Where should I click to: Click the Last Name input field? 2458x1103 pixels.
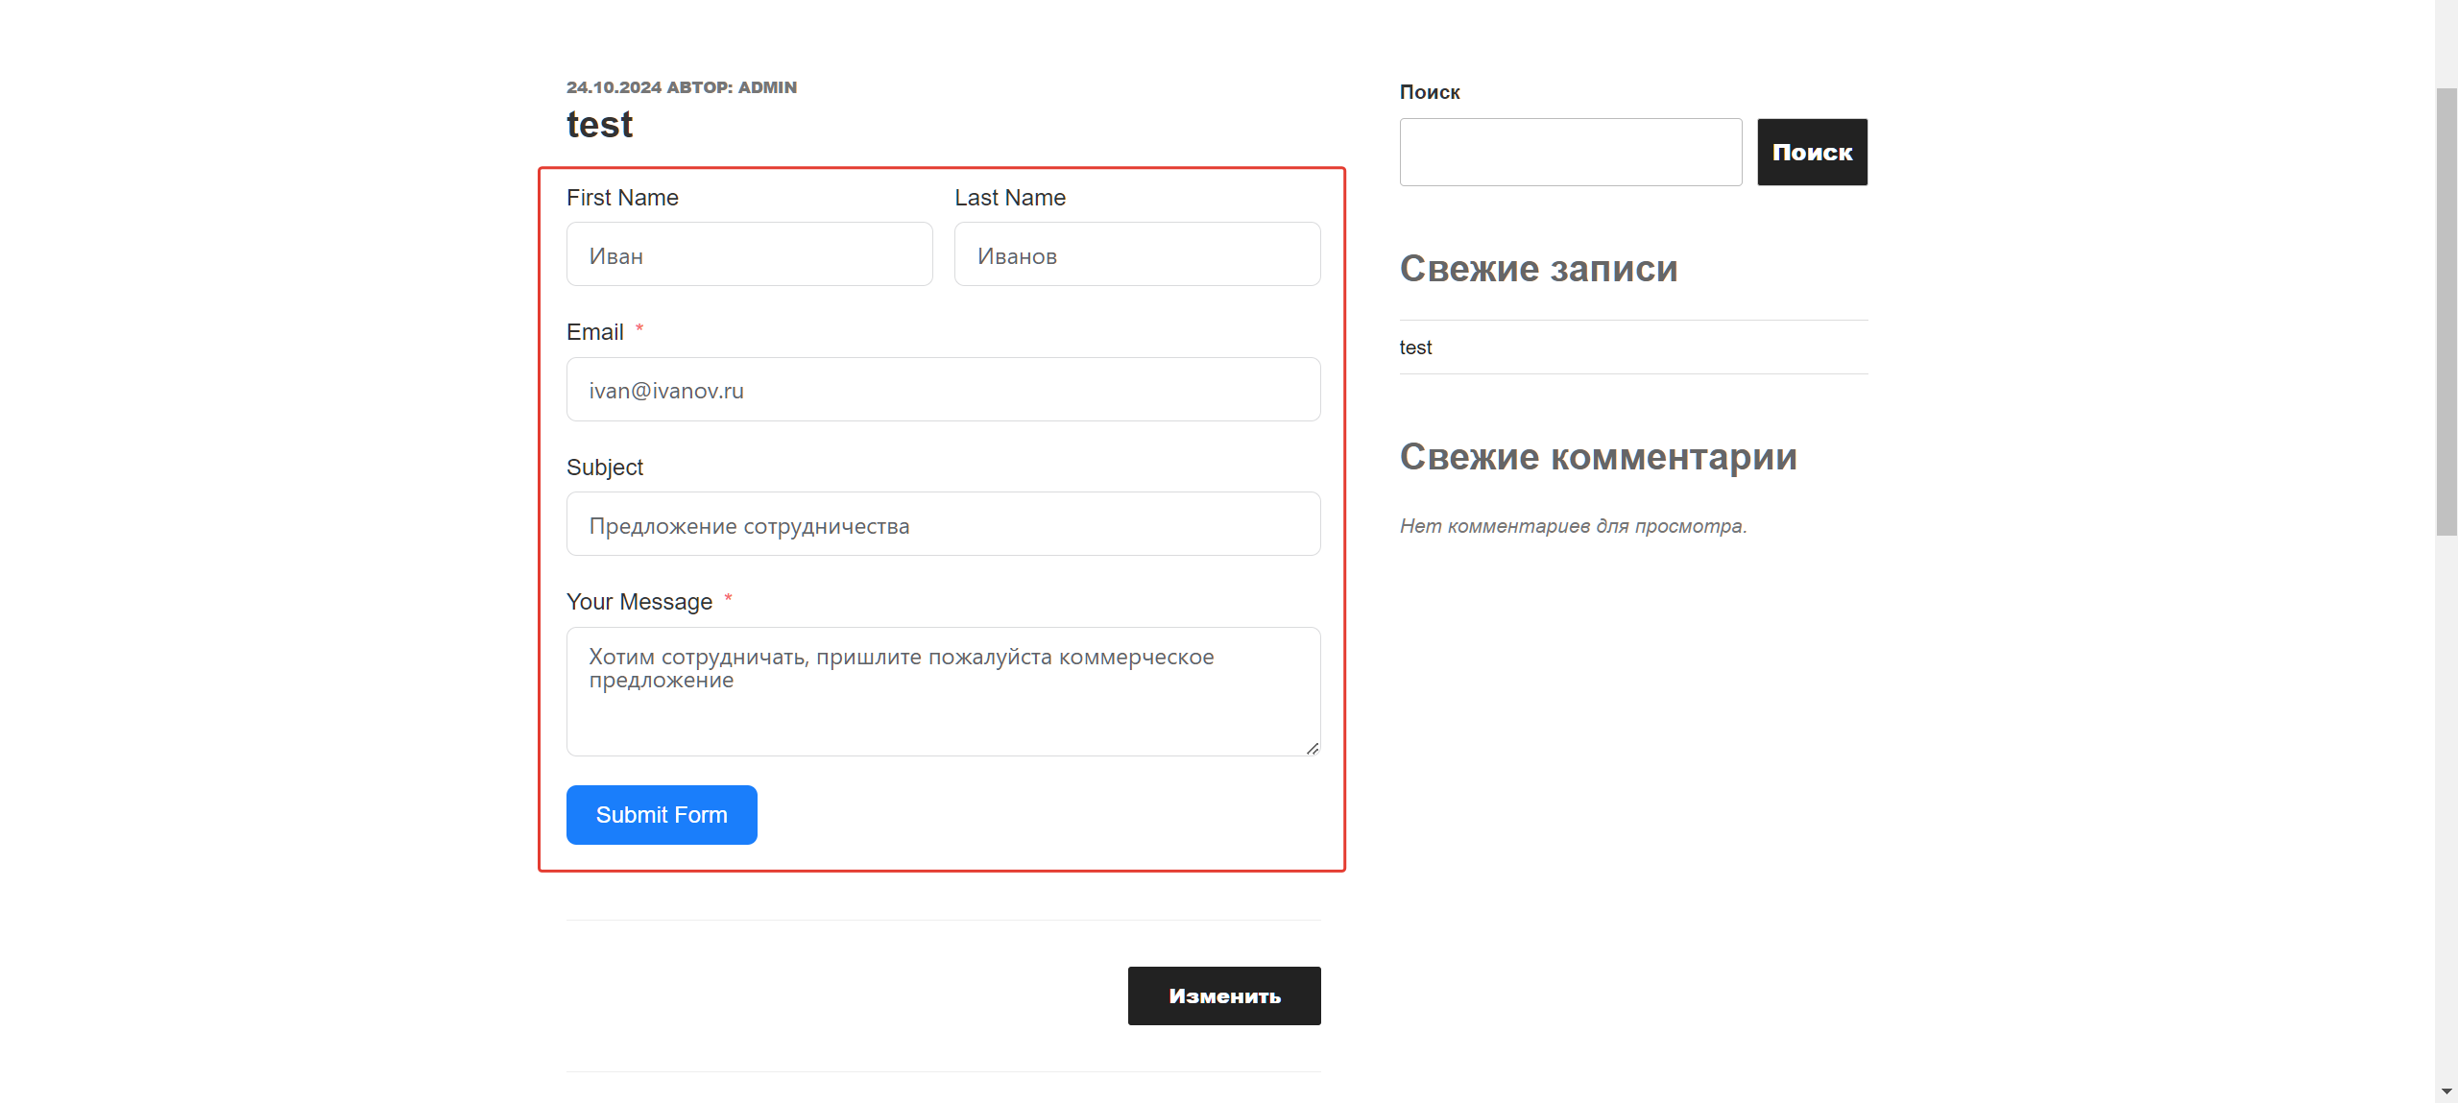[1137, 253]
